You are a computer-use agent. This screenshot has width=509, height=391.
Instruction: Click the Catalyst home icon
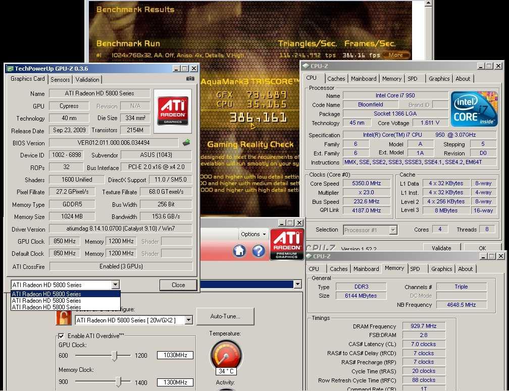point(239,251)
